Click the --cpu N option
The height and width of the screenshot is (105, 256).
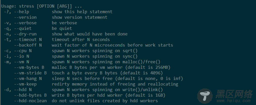click(x=23, y=51)
